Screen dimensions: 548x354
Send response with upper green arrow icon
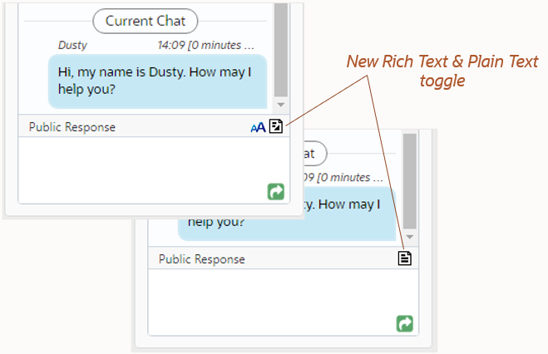pyautogui.click(x=276, y=192)
